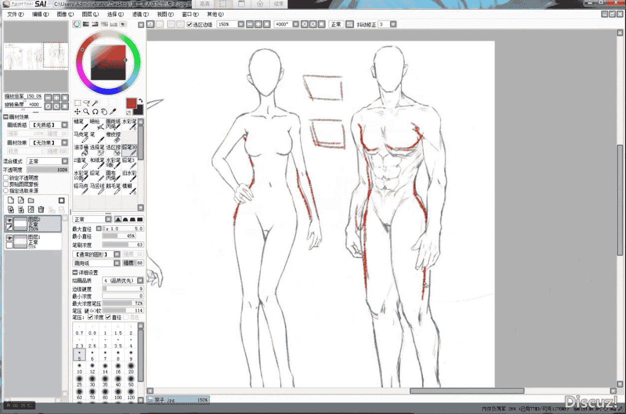Select the rotate canvas tool
Screen dimensions: 626x414
coord(95,112)
